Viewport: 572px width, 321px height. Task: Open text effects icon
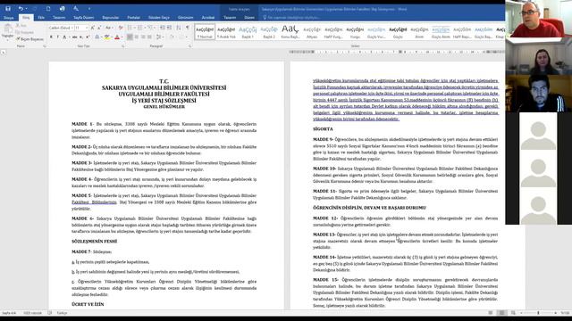(x=97, y=37)
